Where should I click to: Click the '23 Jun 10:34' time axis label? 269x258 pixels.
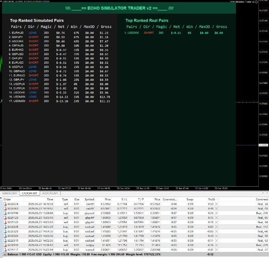[123, 188]
